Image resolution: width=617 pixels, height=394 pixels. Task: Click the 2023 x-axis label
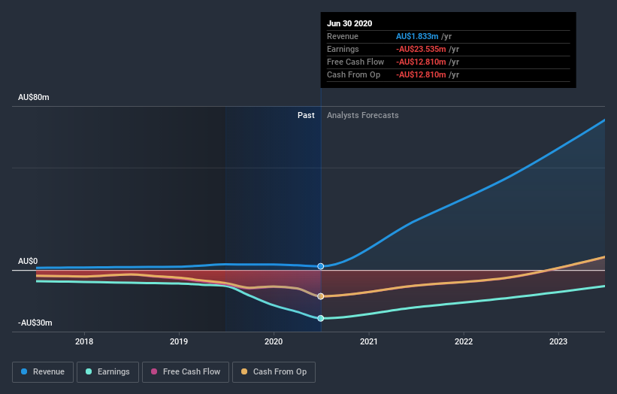point(558,341)
